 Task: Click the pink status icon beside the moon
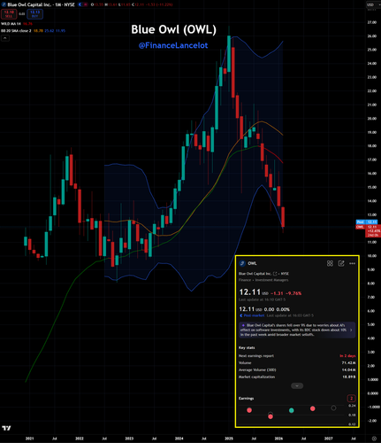point(86,4)
